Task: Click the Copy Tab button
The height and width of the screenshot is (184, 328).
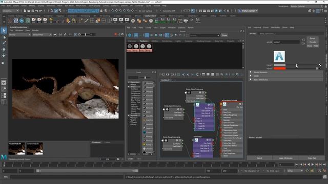Action: [312, 158]
